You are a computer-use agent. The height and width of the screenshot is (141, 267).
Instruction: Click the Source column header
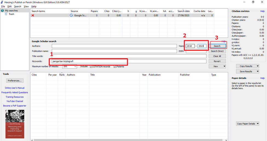79,11
